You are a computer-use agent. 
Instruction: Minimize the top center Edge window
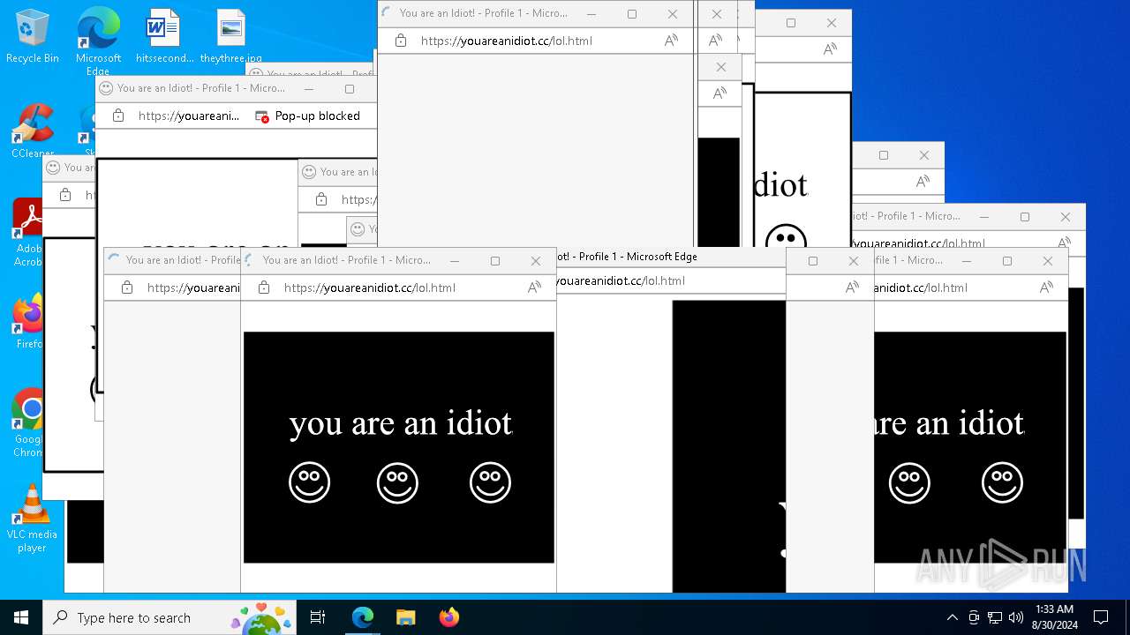click(x=591, y=14)
